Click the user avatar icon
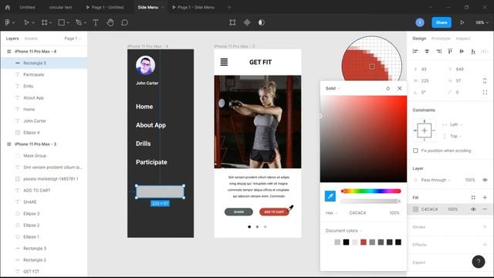The width and height of the screenshot is (494, 278). click(x=420, y=22)
